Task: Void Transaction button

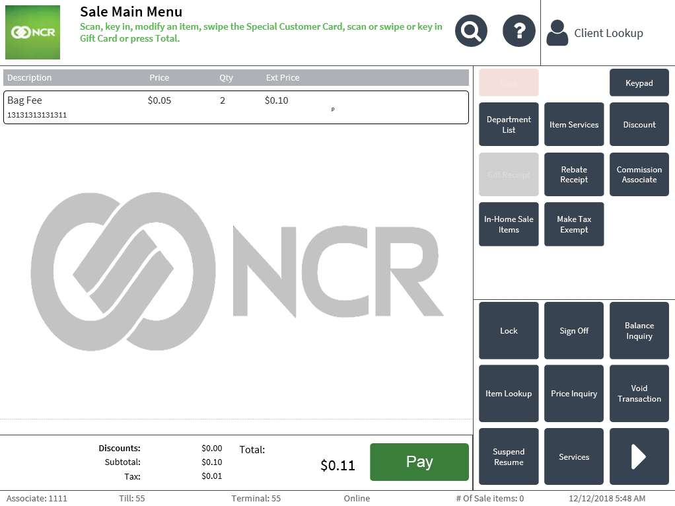Action: 639,394
